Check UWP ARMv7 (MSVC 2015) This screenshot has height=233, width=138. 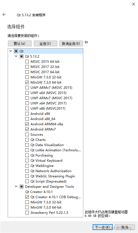click(x=27, y=87)
